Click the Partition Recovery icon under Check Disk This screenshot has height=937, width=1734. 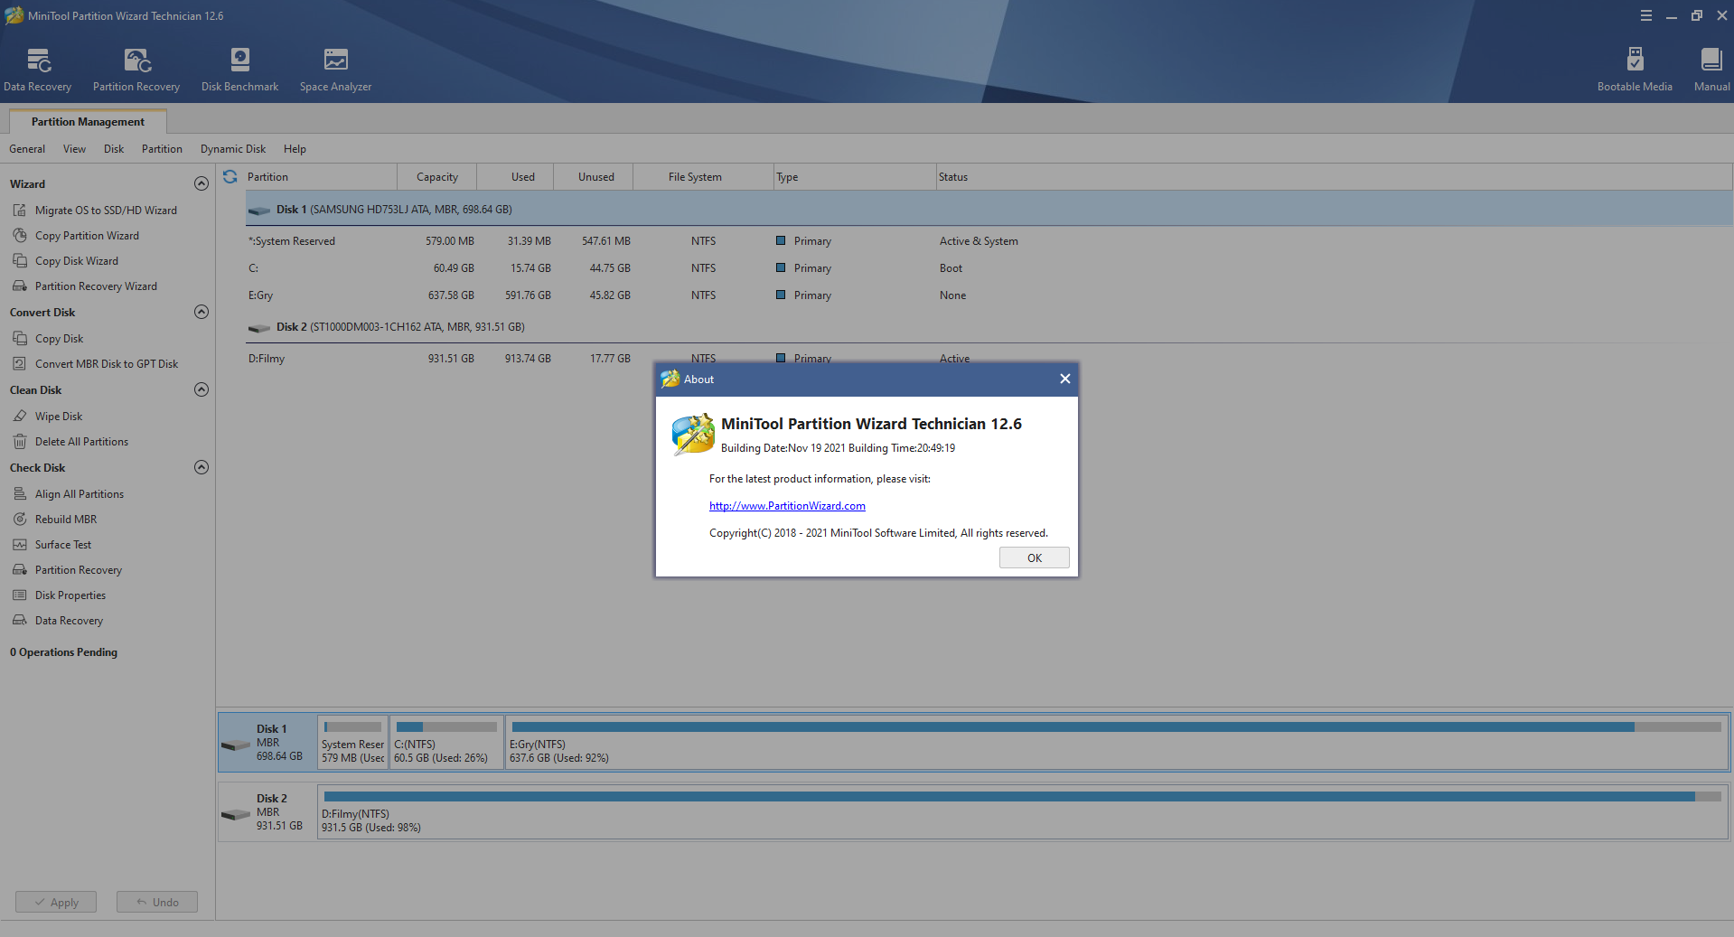pos(20,570)
